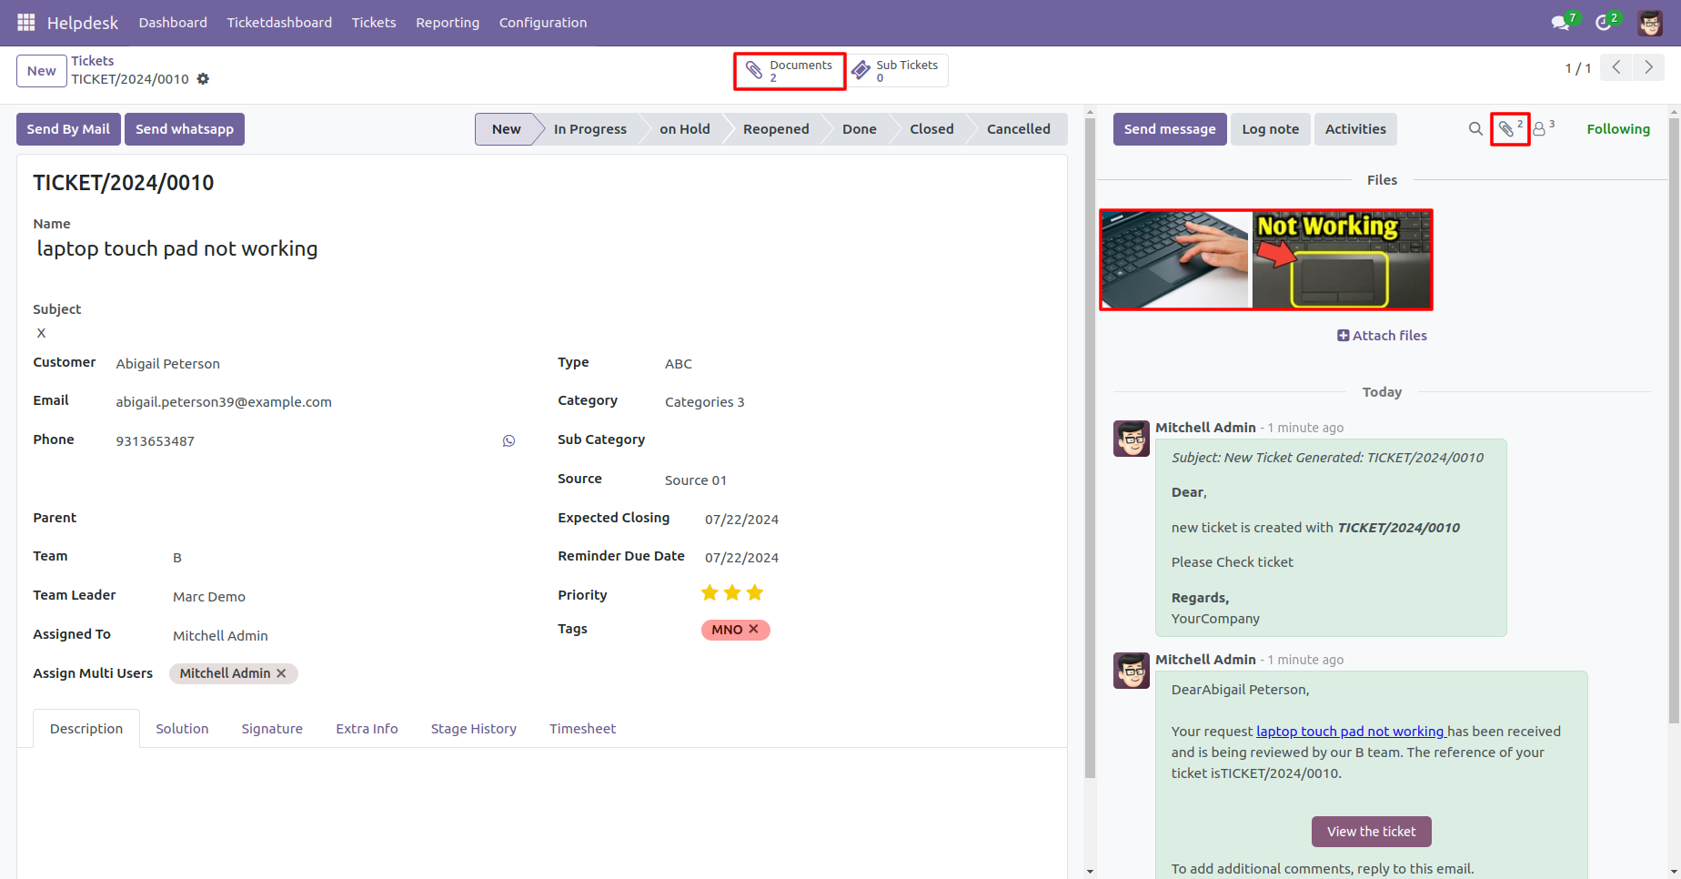The height and width of the screenshot is (879, 1681).
Task: Click the View the ticket button
Action: point(1371,831)
